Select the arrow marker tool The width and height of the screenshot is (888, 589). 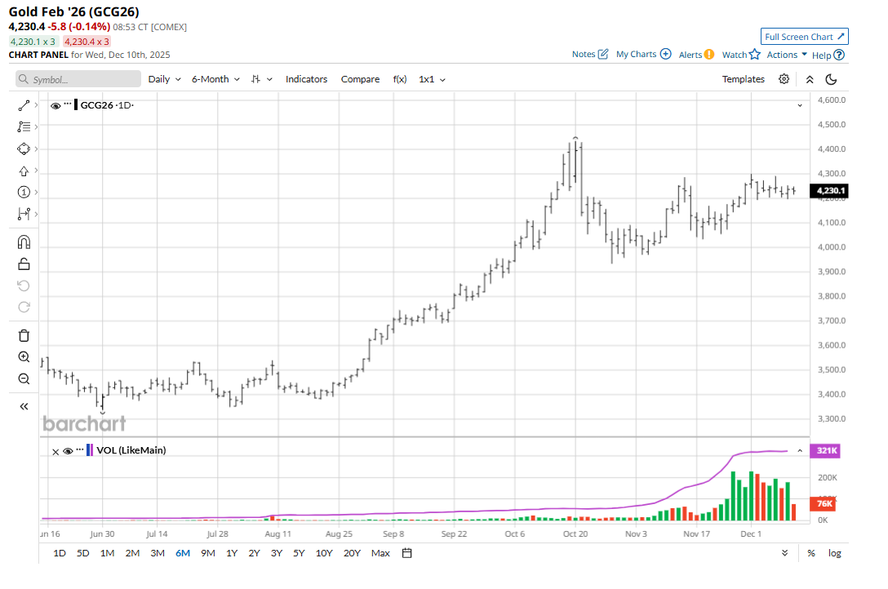pyautogui.click(x=24, y=170)
